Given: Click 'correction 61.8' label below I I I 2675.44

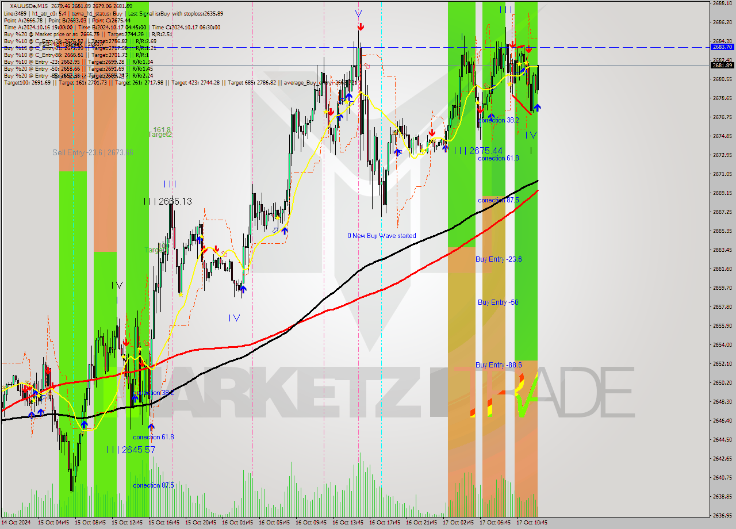Looking at the screenshot, I should [499, 158].
